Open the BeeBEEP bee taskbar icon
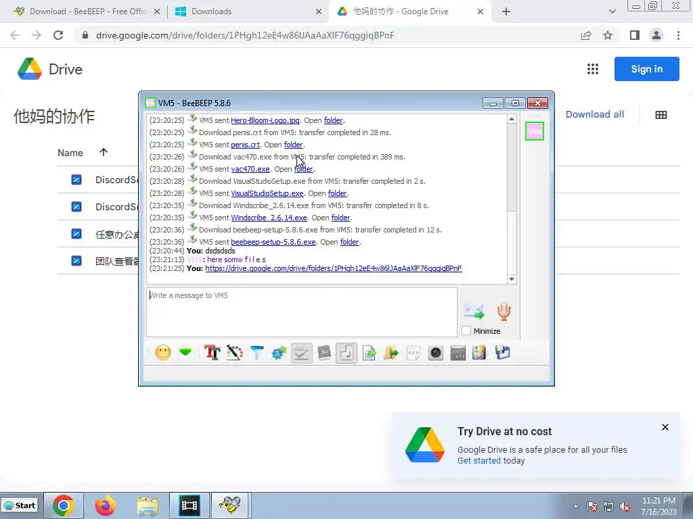 [230, 505]
